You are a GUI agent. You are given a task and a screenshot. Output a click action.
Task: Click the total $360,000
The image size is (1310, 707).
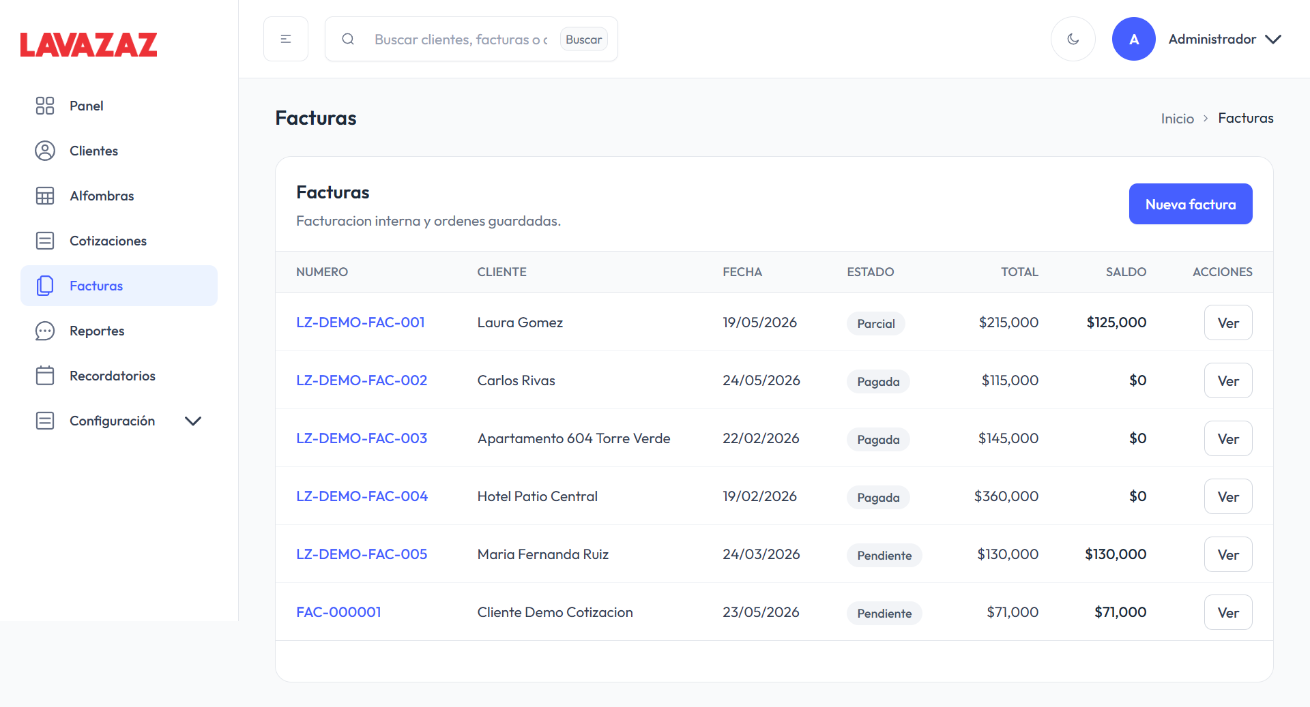pos(1006,496)
